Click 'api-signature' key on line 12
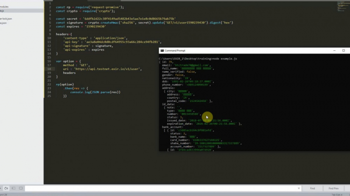The image size is (350, 196). (77, 46)
